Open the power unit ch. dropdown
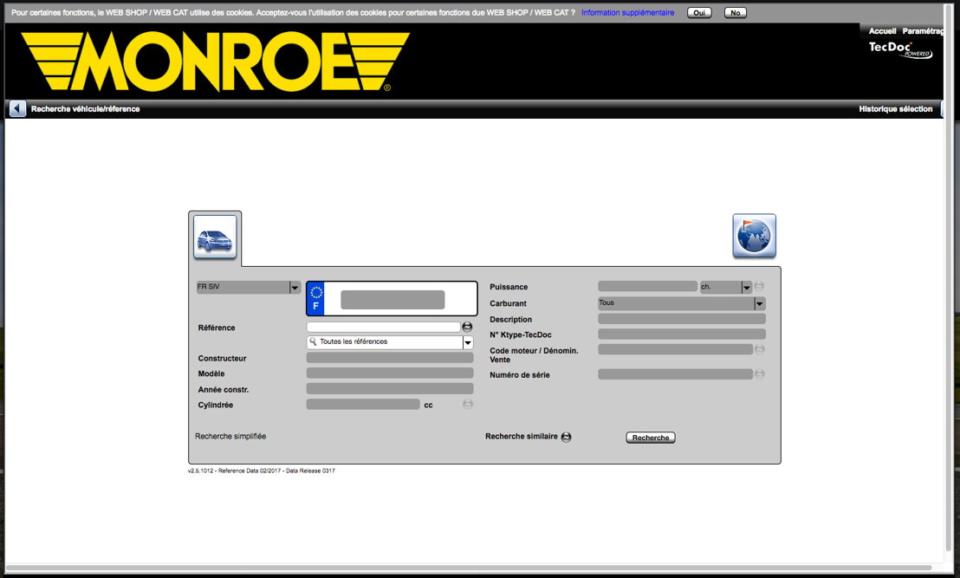Image resolution: width=960 pixels, height=578 pixels. [x=746, y=287]
